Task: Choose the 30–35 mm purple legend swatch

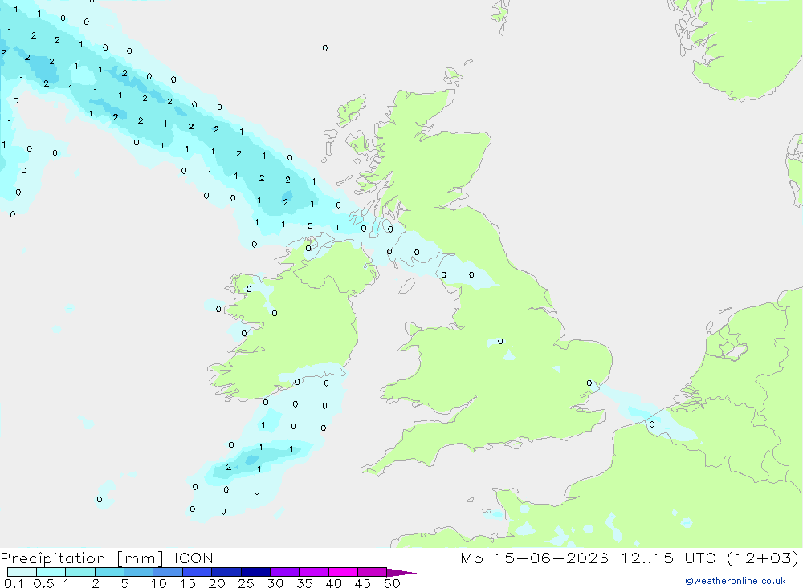Action: [x=284, y=572]
